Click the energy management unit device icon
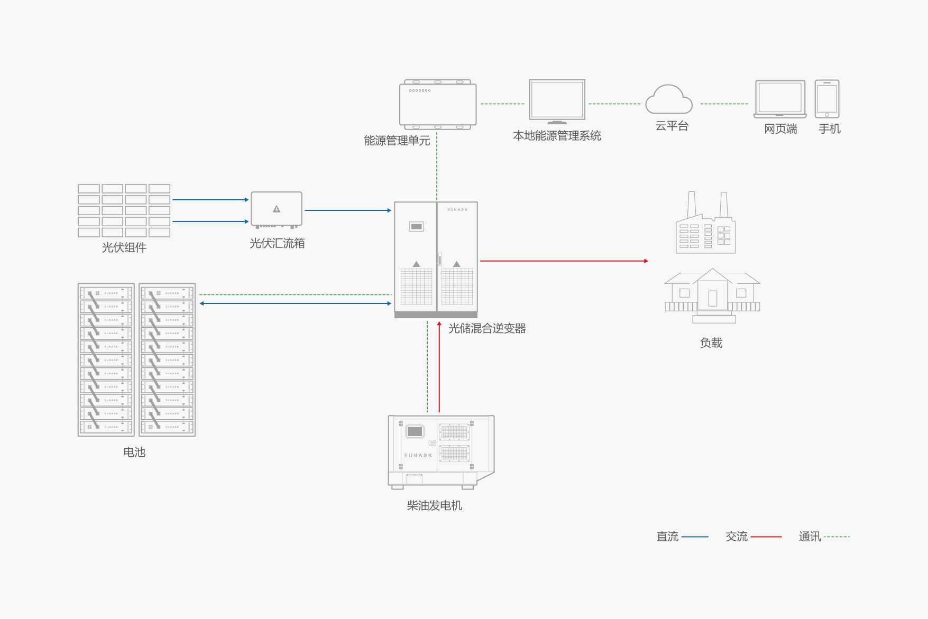928x619 pixels. point(438,105)
